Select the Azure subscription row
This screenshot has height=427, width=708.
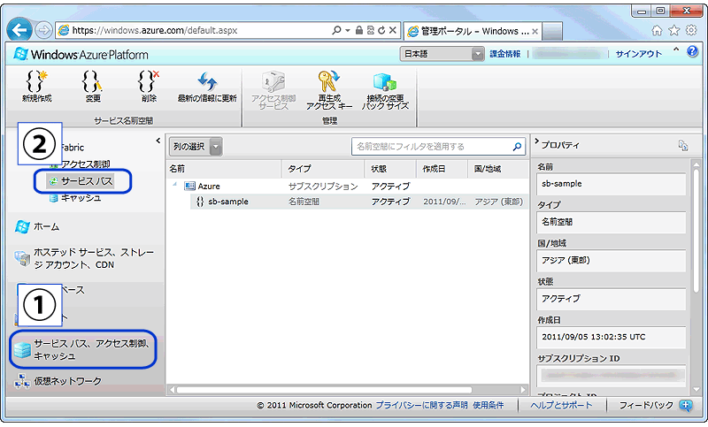347,187
